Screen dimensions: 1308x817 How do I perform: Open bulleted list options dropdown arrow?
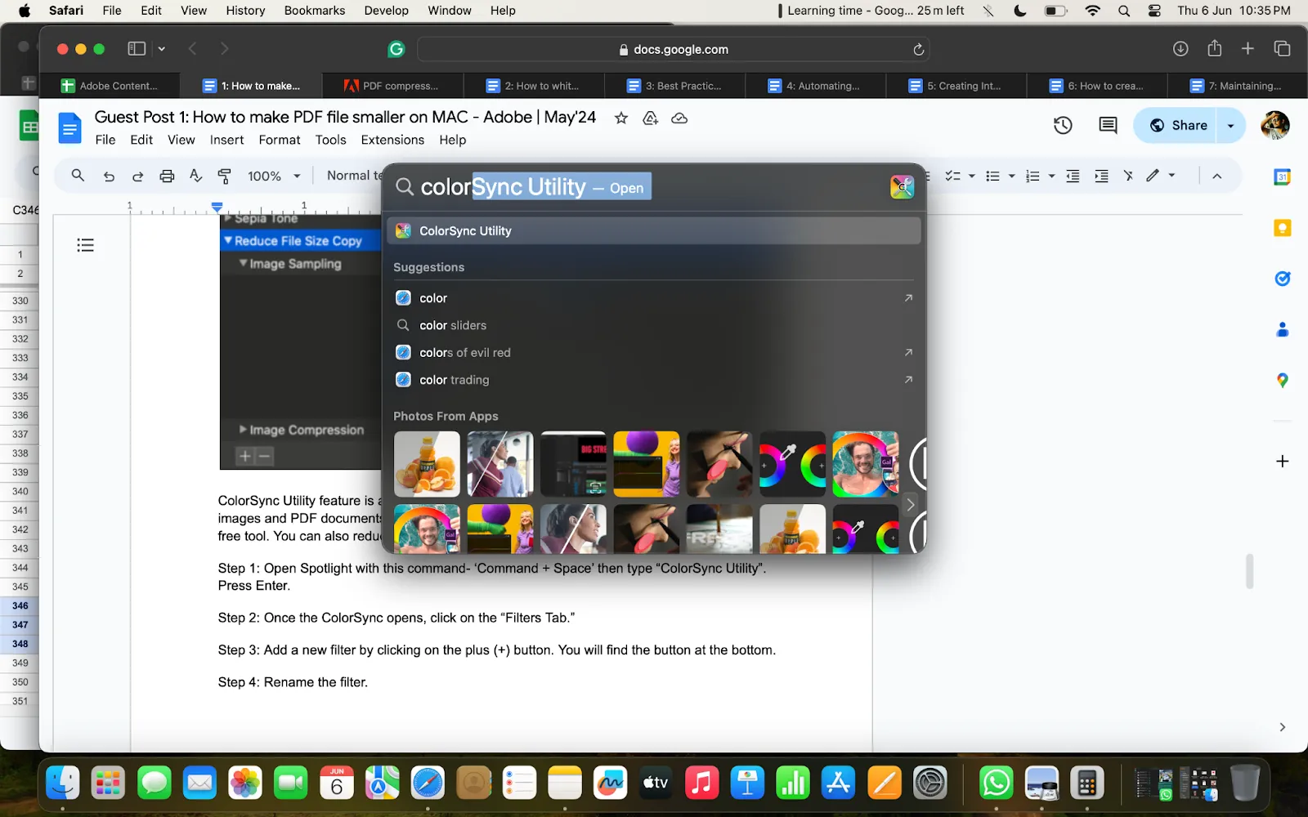point(1011,176)
